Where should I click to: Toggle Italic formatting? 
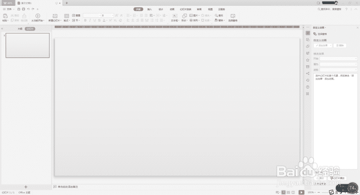click(90, 21)
